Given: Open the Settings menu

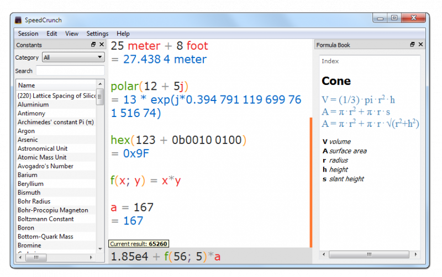Looking at the screenshot, I should [x=97, y=34].
